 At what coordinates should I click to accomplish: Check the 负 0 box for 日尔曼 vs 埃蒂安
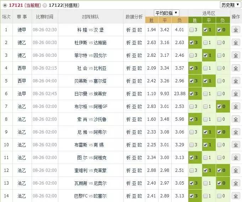219,94
